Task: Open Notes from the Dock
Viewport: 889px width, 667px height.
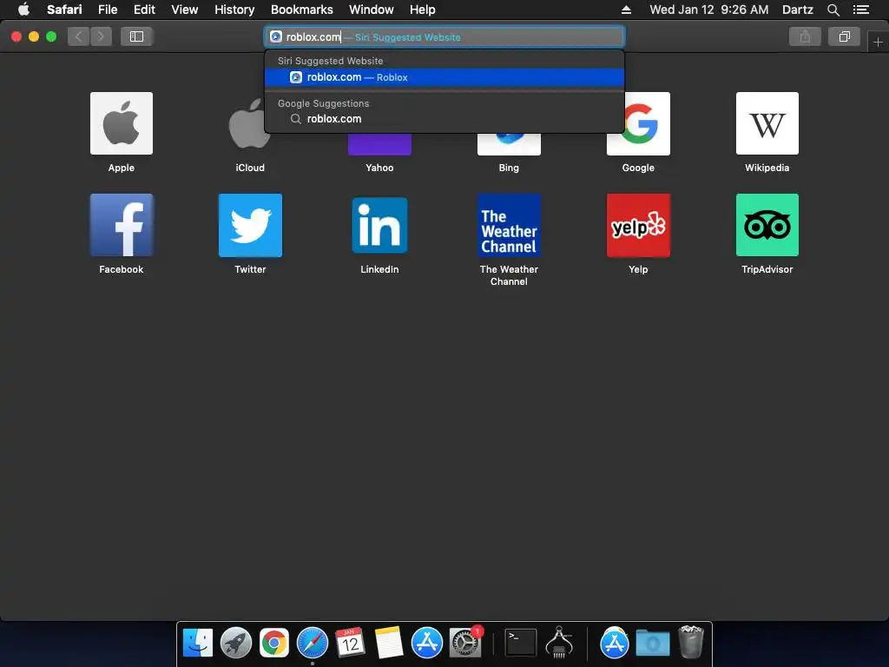Action: click(388, 643)
